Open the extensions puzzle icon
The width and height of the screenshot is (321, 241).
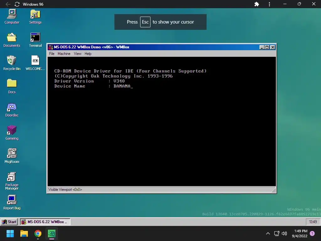[x=256, y=4]
